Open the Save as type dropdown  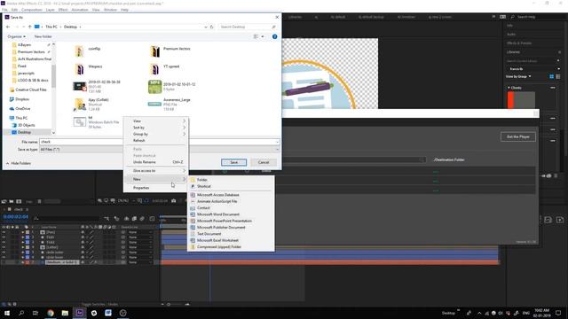160,150
